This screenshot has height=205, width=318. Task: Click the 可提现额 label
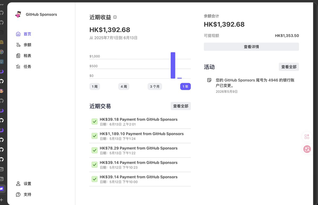pyautogui.click(x=211, y=36)
